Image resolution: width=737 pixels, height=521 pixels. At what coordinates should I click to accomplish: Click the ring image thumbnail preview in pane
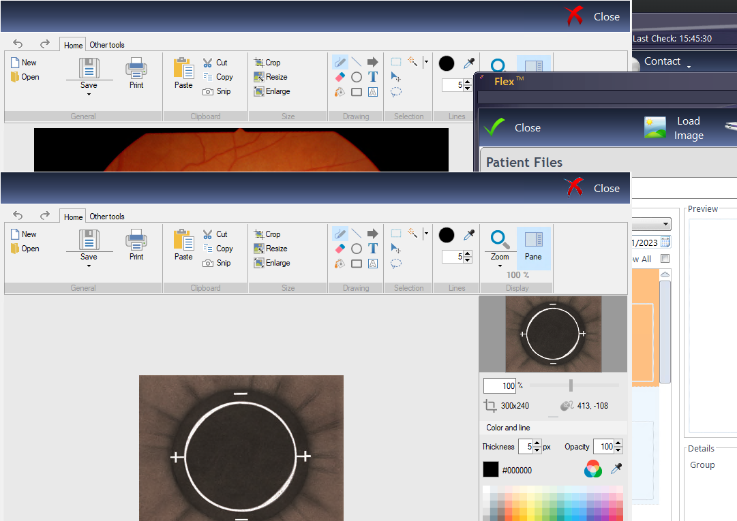pyautogui.click(x=553, y=334)
